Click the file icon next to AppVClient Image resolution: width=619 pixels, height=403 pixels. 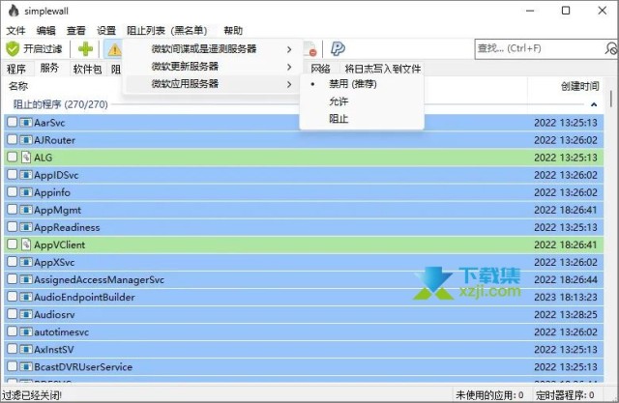click(x=26, y=245)
